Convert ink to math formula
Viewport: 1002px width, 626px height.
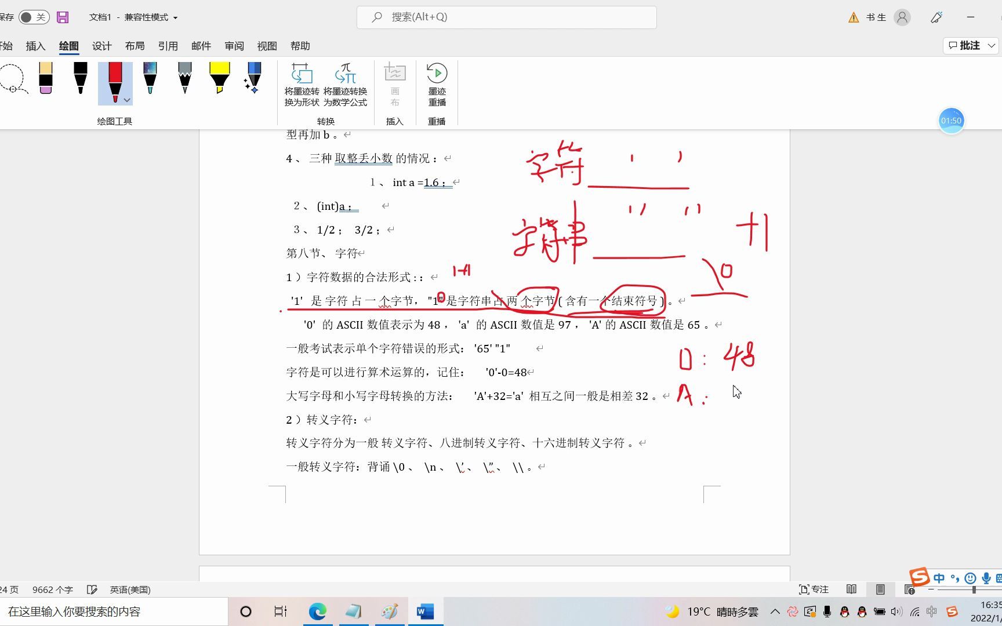(x=346, y=86)
